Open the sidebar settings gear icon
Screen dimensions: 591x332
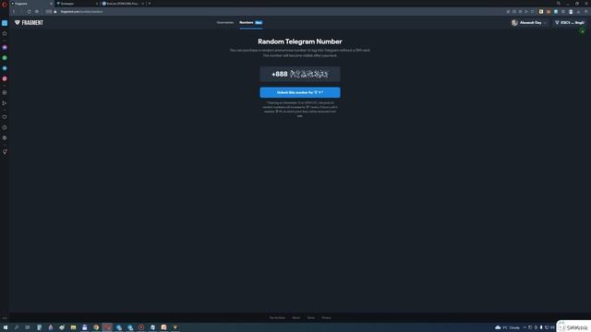tap(5, 138)
